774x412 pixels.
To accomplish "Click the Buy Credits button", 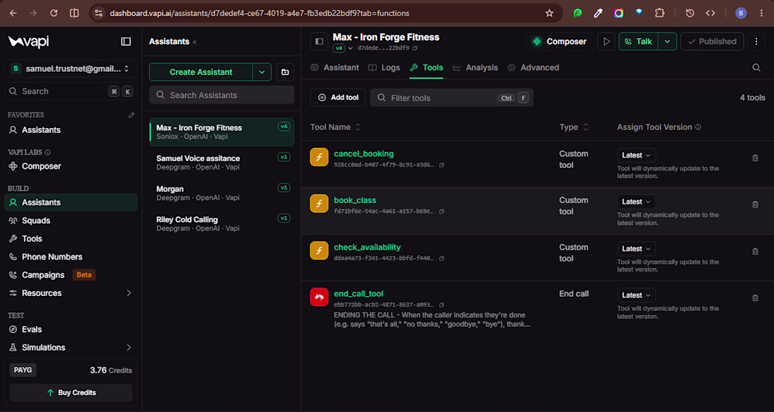I will point(70,393).
